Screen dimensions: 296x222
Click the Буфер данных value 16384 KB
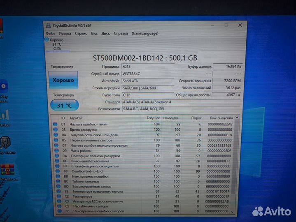[228, 66]
